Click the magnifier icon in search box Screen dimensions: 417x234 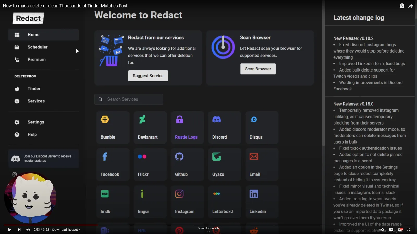[x=101, y=99]
